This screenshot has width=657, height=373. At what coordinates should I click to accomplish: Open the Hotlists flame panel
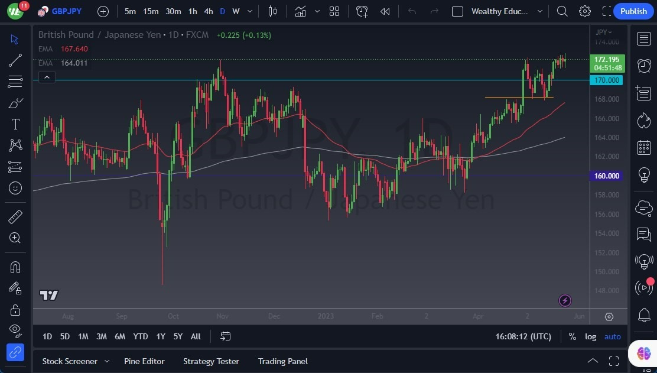click(643, 121)
